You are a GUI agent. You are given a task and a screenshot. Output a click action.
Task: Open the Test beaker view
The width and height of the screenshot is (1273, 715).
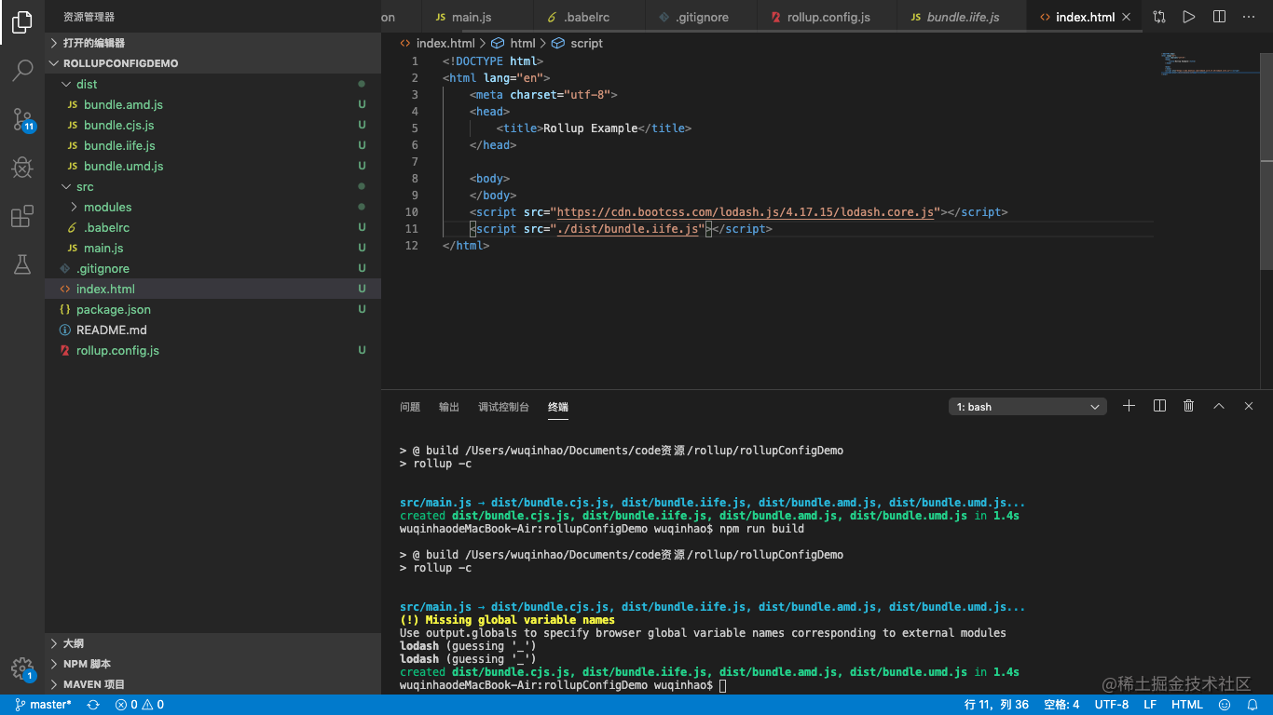(x=22, y=264)
